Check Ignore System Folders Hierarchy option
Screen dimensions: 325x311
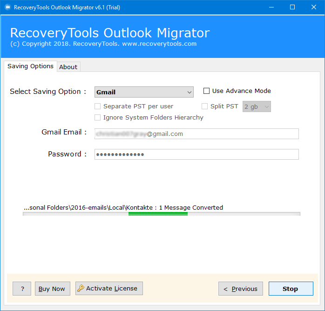(98, 118)
